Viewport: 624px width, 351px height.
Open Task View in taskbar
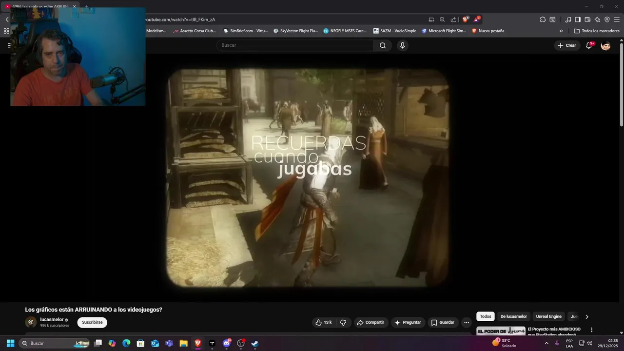98,343
